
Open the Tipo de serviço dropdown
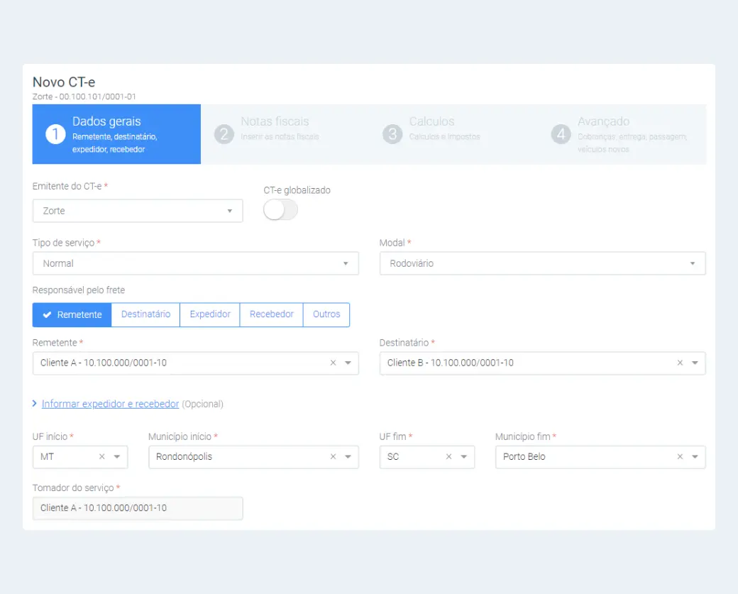click(195, 263)
